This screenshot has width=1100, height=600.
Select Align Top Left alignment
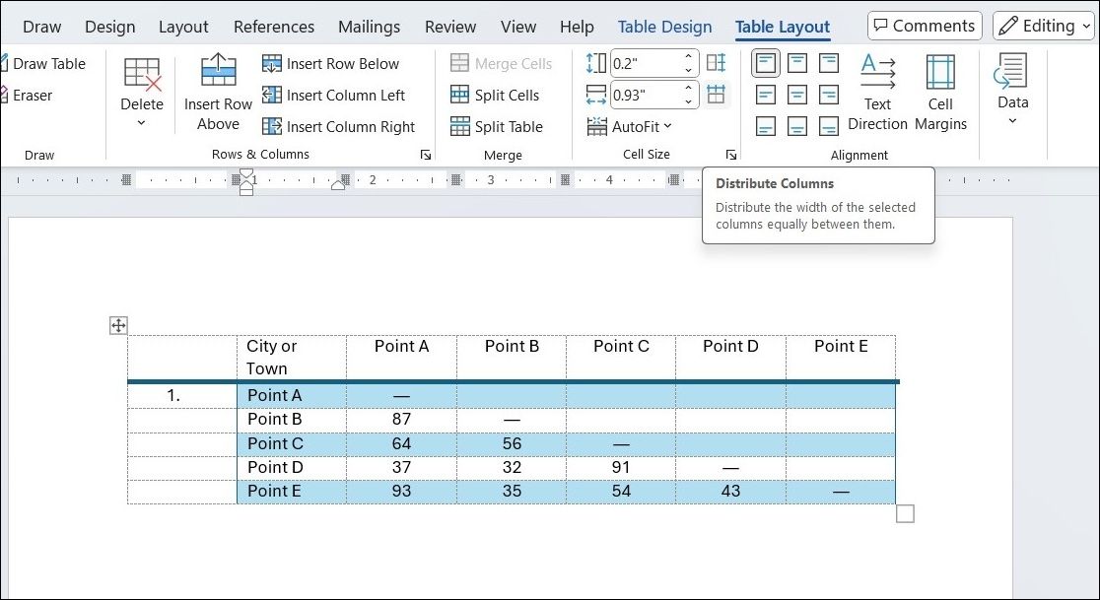pyautogui.click(x=766, y=63)
